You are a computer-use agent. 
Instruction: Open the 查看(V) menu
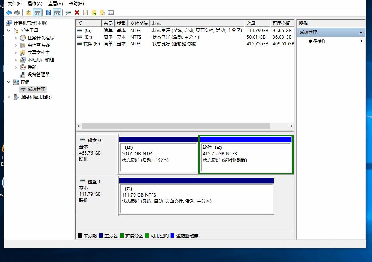(x=54, y=3)
